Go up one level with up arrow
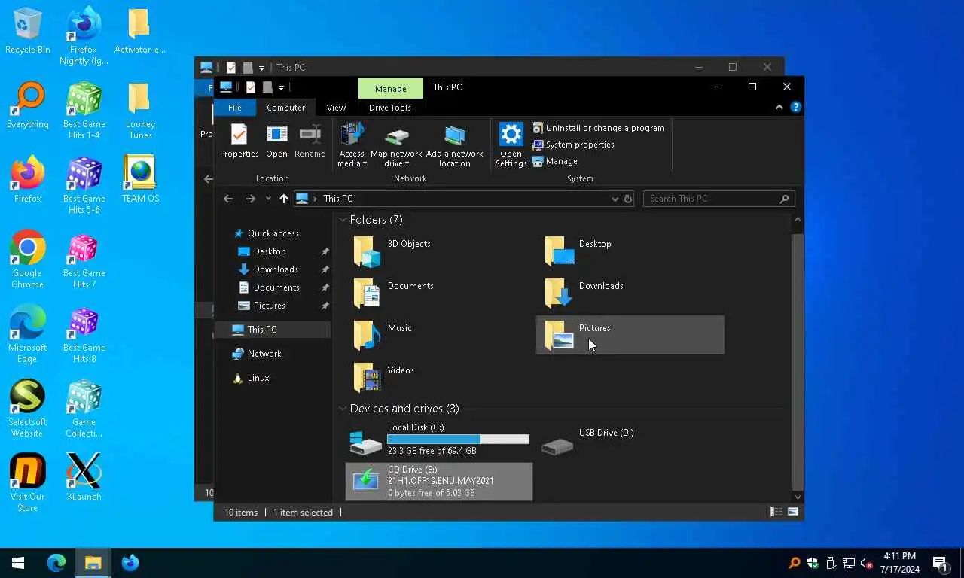964x578 pixels. coord(284,199)
